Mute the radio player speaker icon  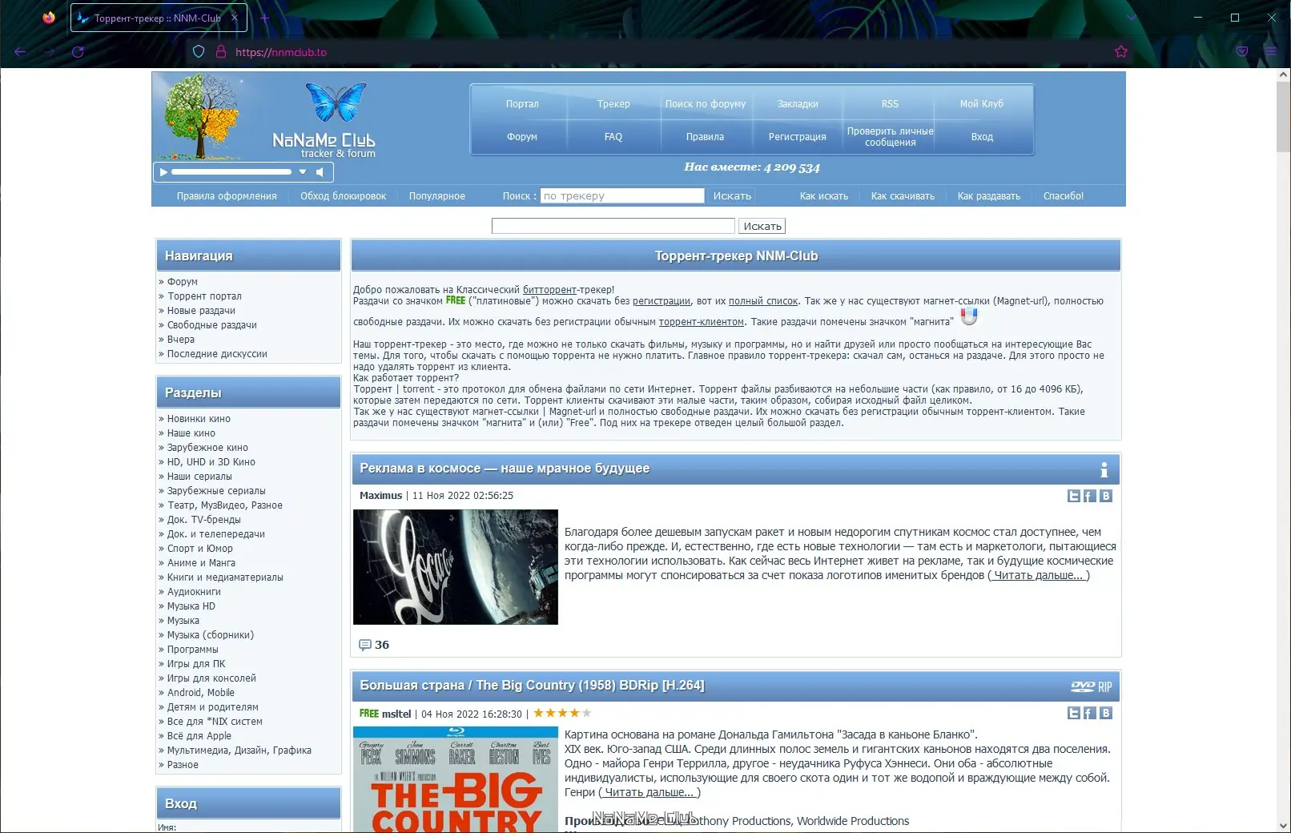(x=320, y=172)
